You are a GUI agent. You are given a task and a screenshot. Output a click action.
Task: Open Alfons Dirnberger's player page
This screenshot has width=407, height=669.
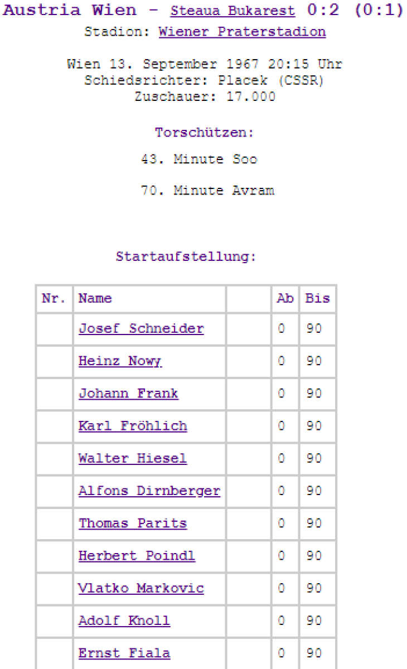pyautogui.click(x=149, y=491)
